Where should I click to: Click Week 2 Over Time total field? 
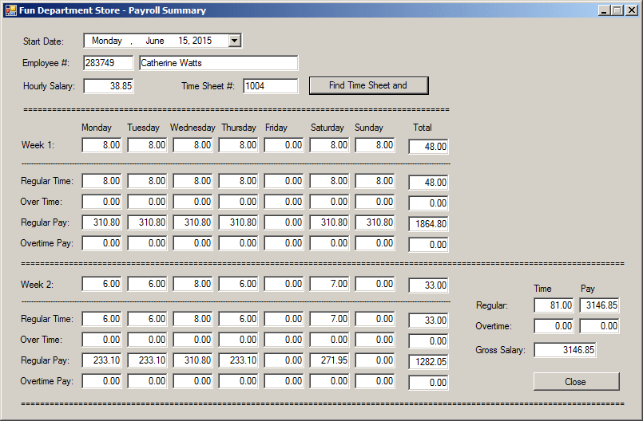tap(428, 341)
